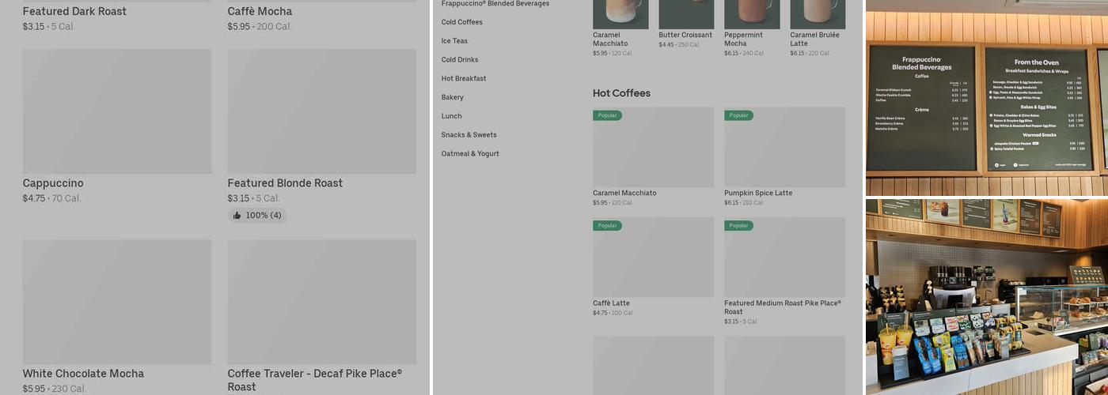Click the Caffè Latte item name
1108x395 pixels.
tap(611, 303)
